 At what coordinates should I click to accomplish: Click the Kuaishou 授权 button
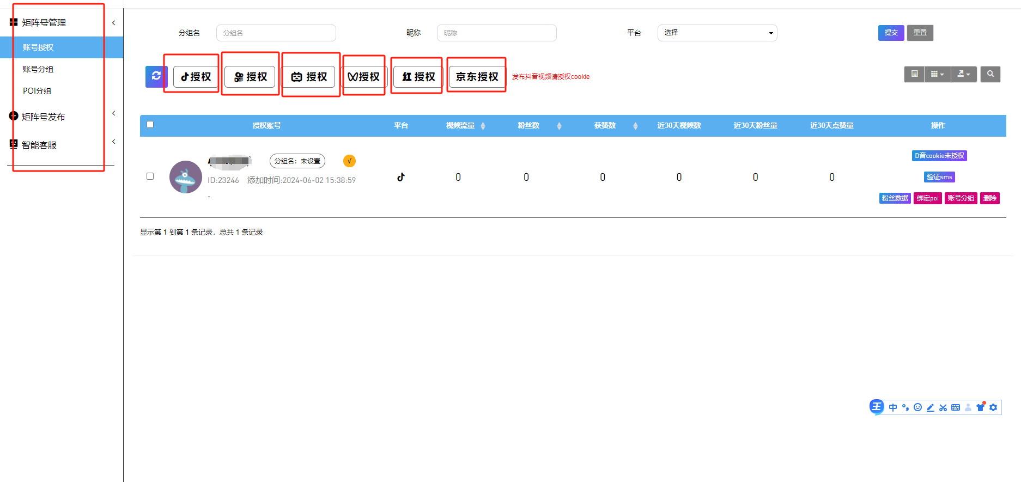click(251, 77)
